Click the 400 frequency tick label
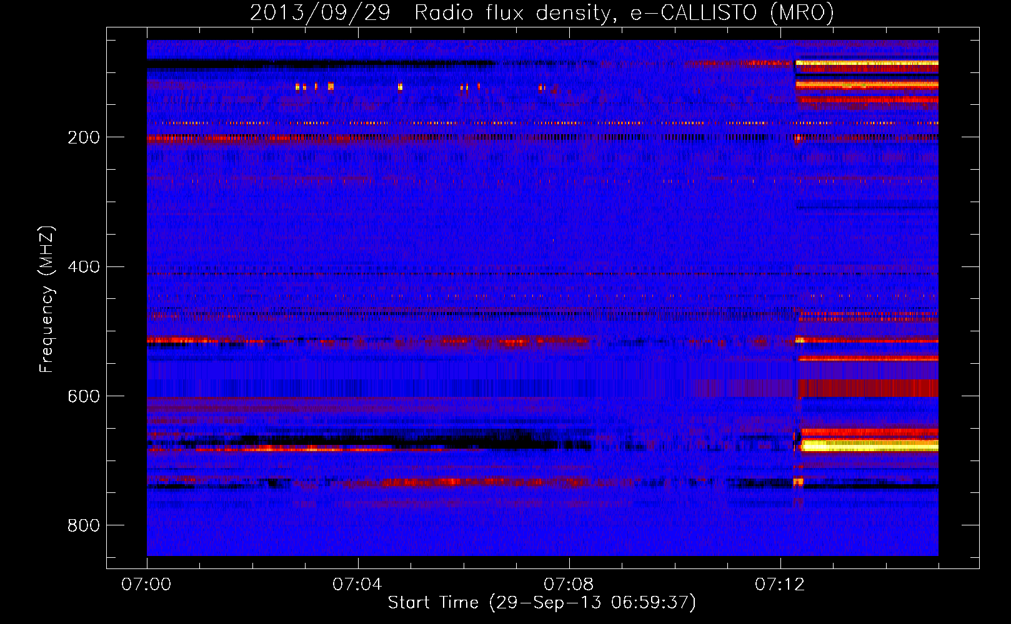This screenshot has height=624, width=1011. (x=84, y=267)
